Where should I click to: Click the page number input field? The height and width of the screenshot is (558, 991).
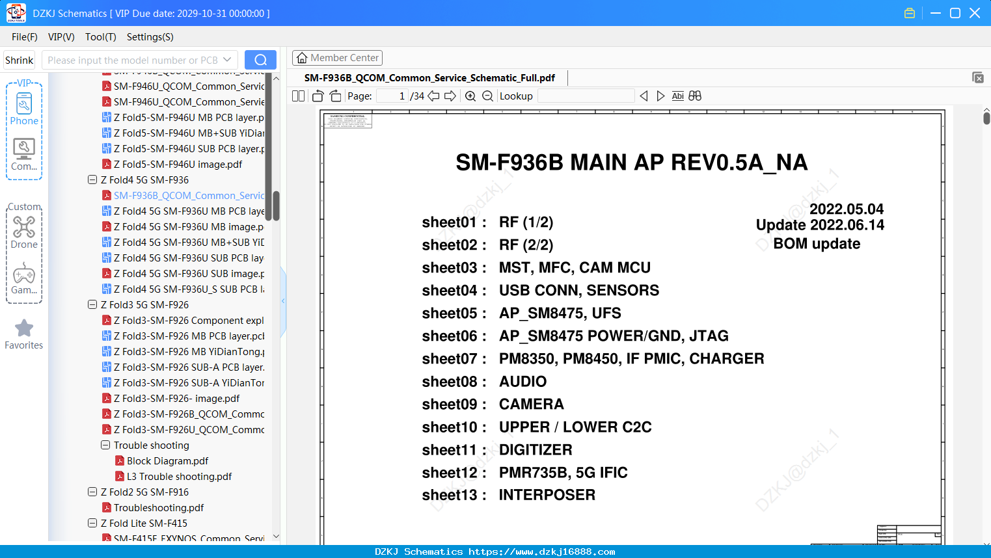click(x=392, y=96)
